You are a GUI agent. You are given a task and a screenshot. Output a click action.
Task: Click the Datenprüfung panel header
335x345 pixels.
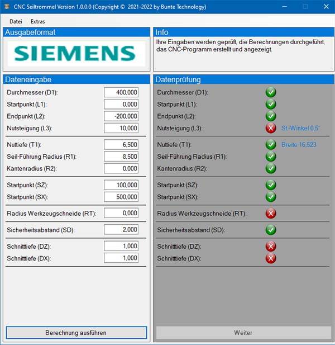click(243, 79)
